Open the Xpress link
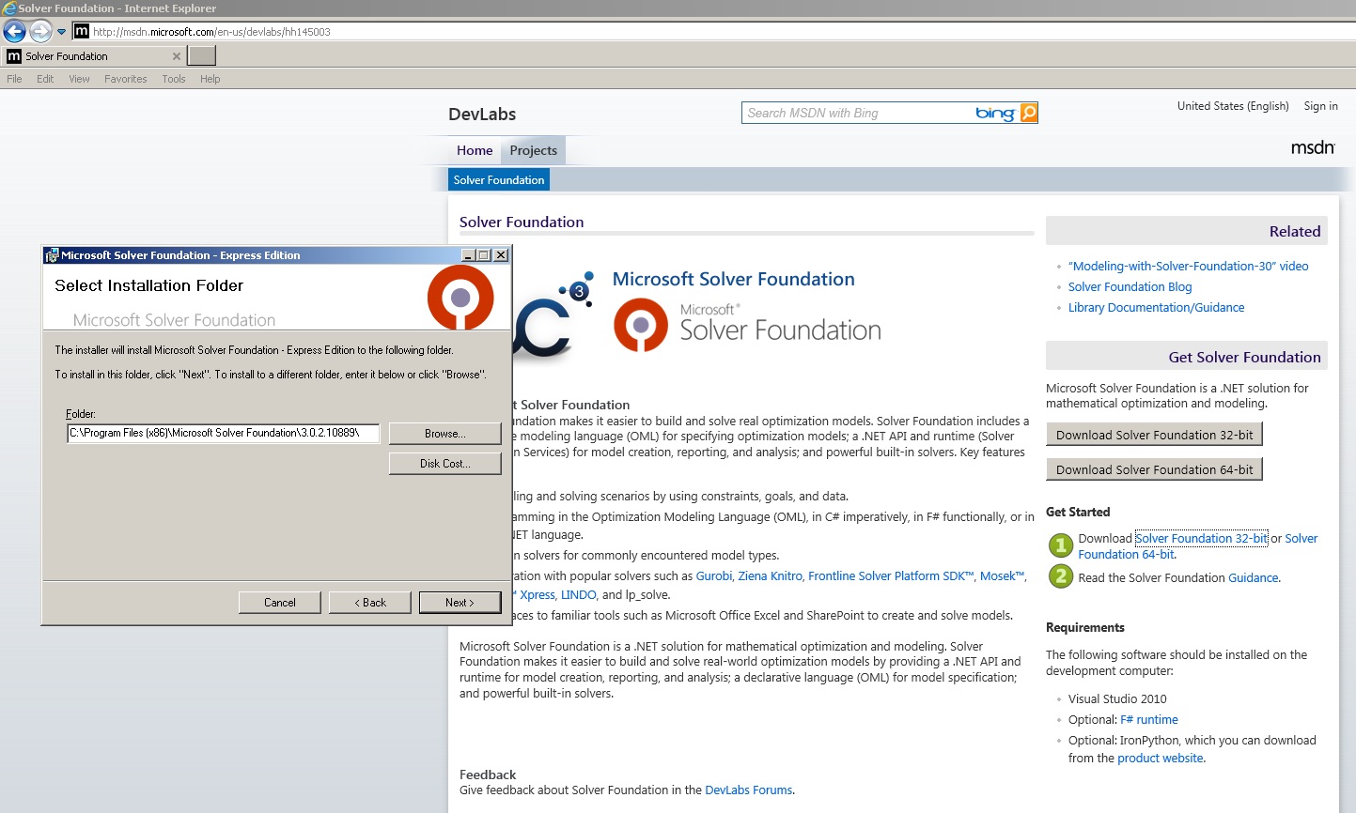The height and width of the screenshot is (813, 1356). (538, 594)
